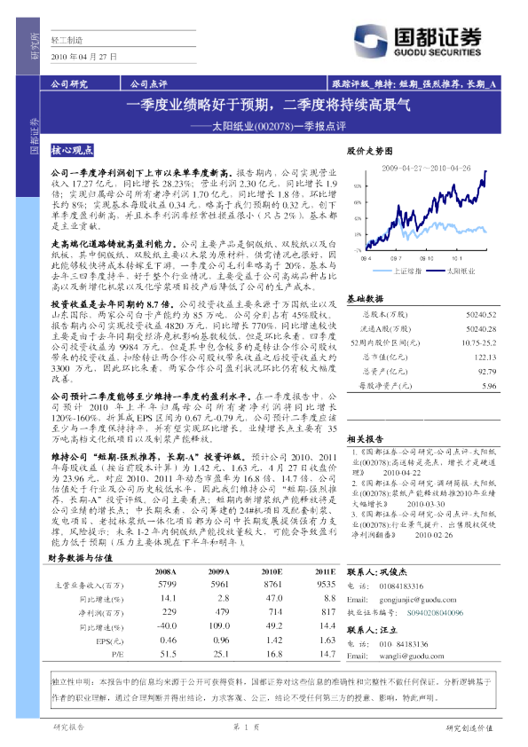Viewport: 528px width, 747px height.
Task: Click the '轻工制造' industry label
Action: click(67, 40)
